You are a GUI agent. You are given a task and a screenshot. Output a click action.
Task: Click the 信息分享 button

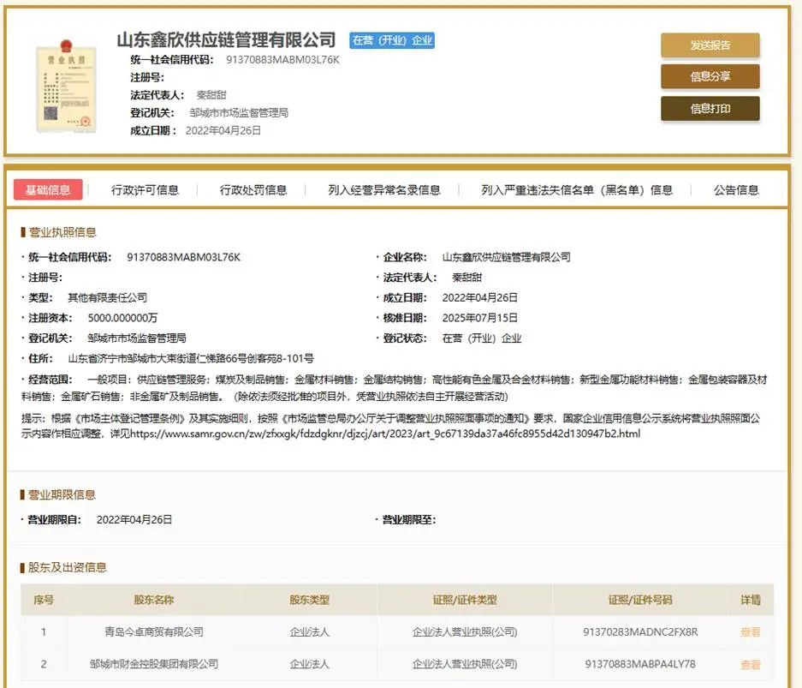click(710, 77)
